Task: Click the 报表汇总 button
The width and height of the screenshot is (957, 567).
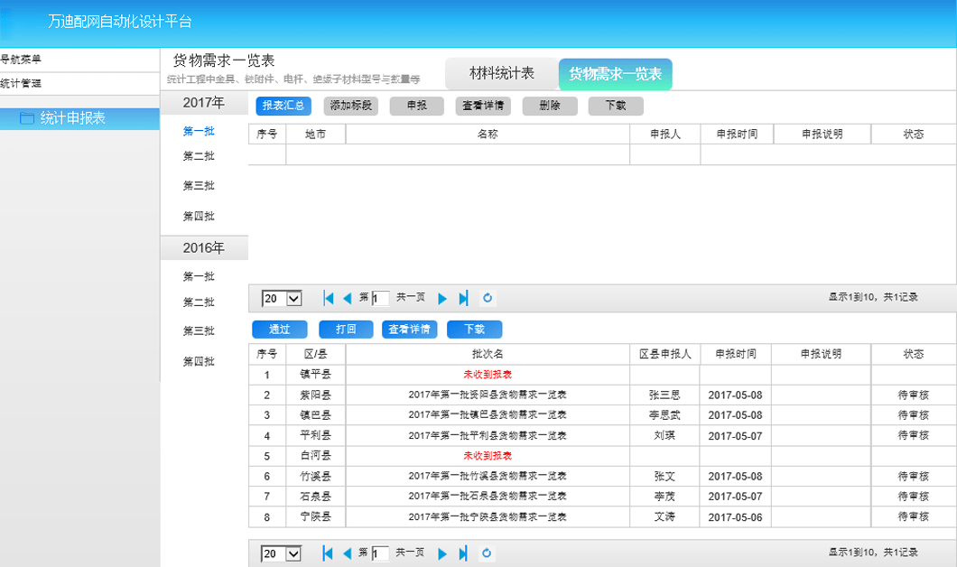Action: point(283,106)
